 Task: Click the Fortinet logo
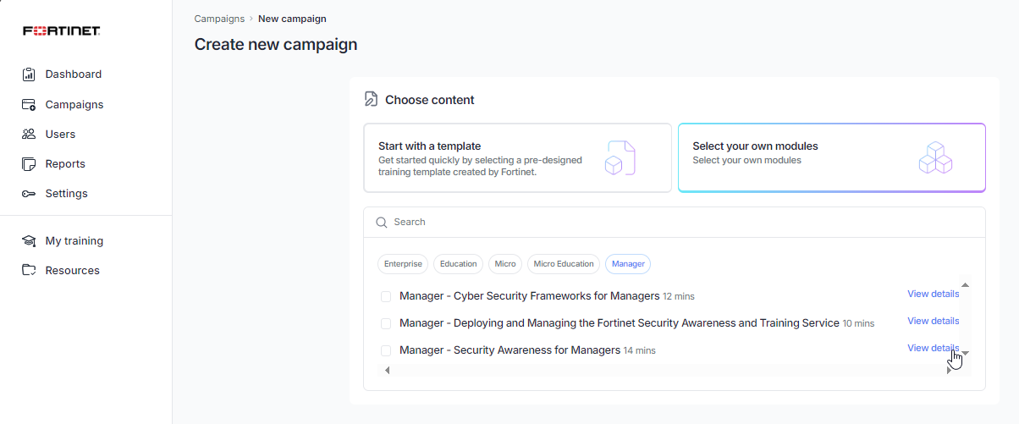pyautogui.click(x=62, y=31)
